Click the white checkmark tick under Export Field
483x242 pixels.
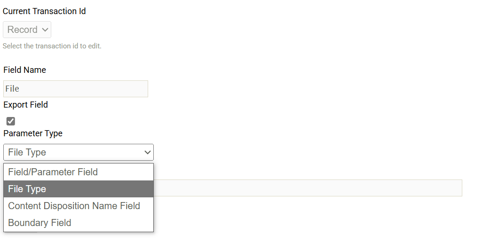click(11, 121)
